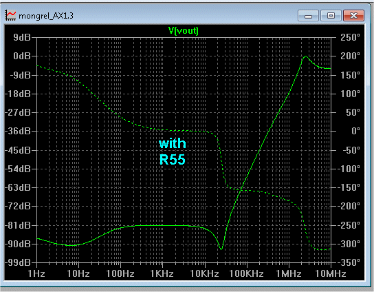Close the mongrel_AX1.3 plot window

pos(353,16)
